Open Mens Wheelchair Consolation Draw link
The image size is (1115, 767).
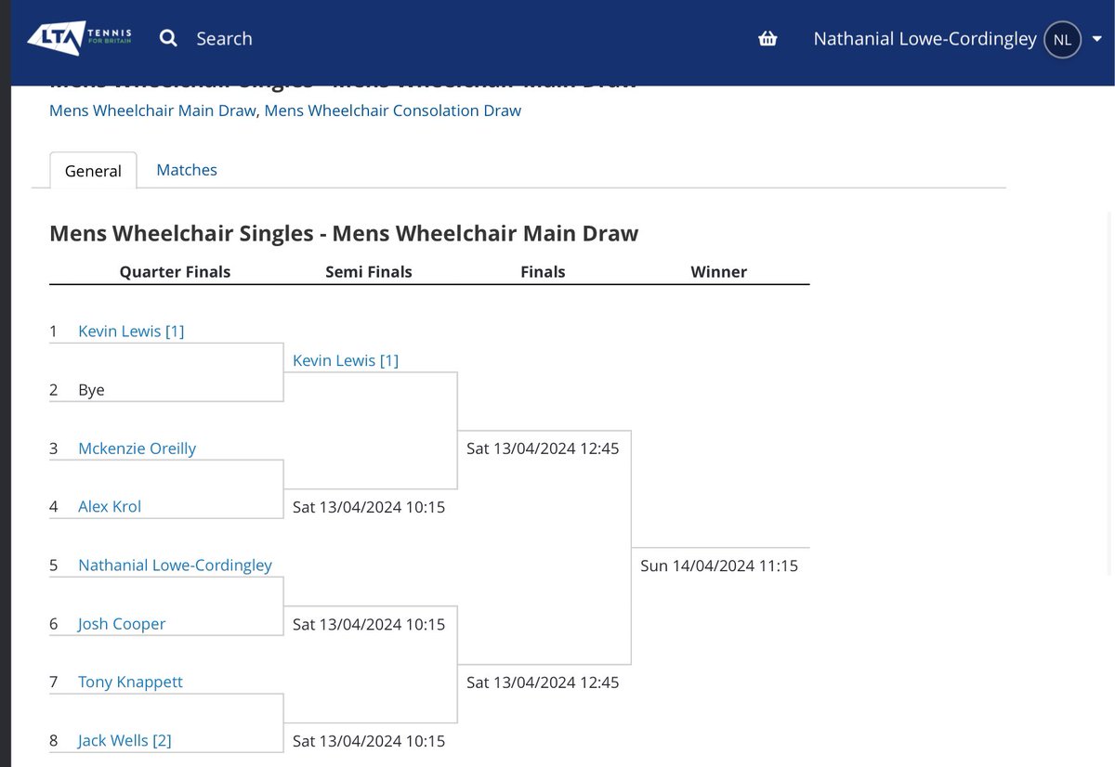393,110
